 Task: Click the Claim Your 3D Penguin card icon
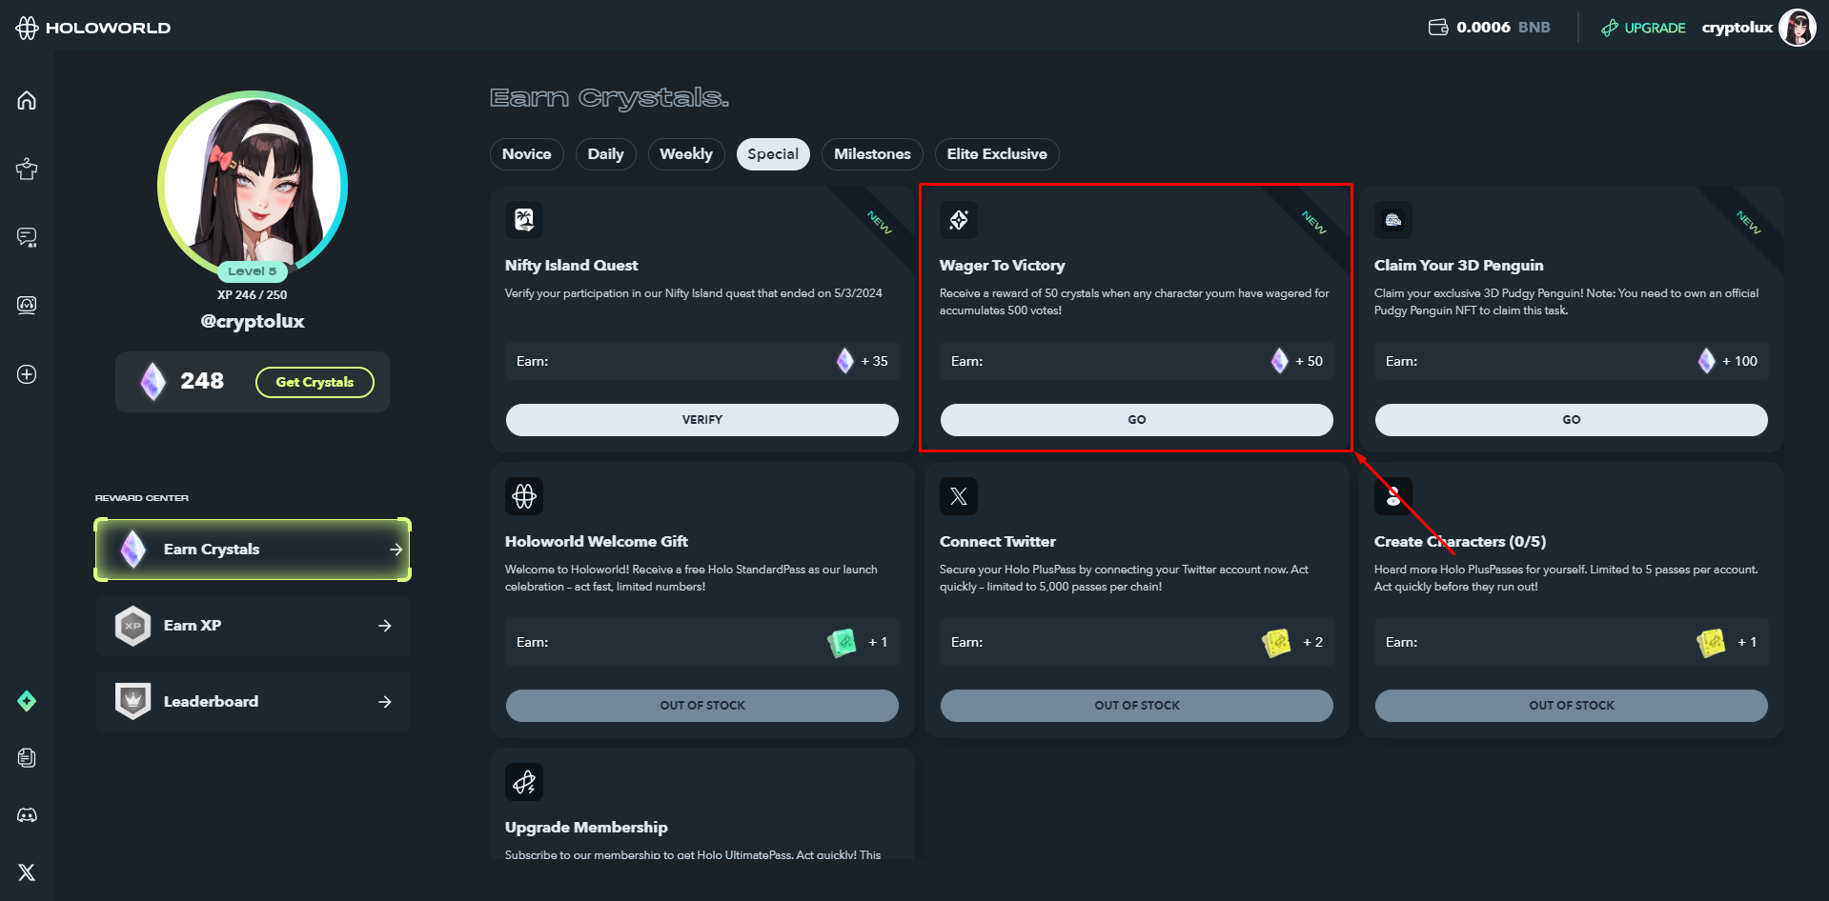[x=1393, y=220]
